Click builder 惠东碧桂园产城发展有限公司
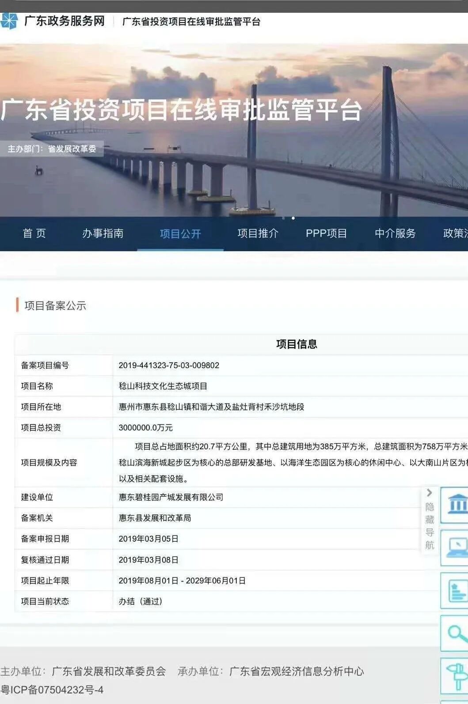 coord(171,497)
